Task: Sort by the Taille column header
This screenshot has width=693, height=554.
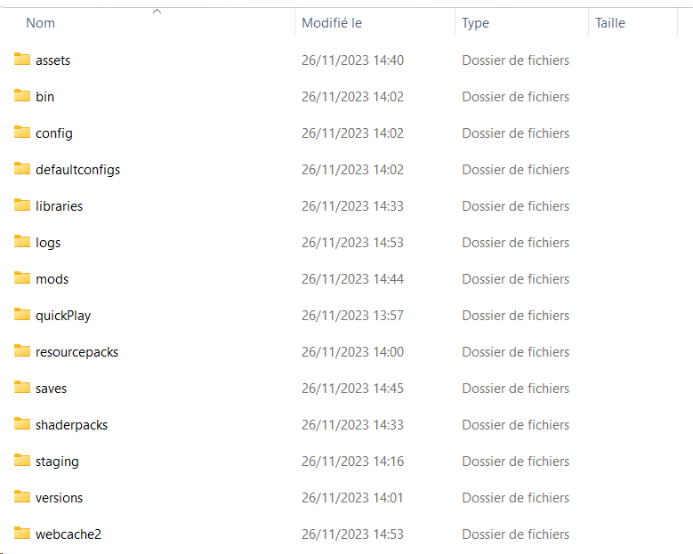Action: 610,23
